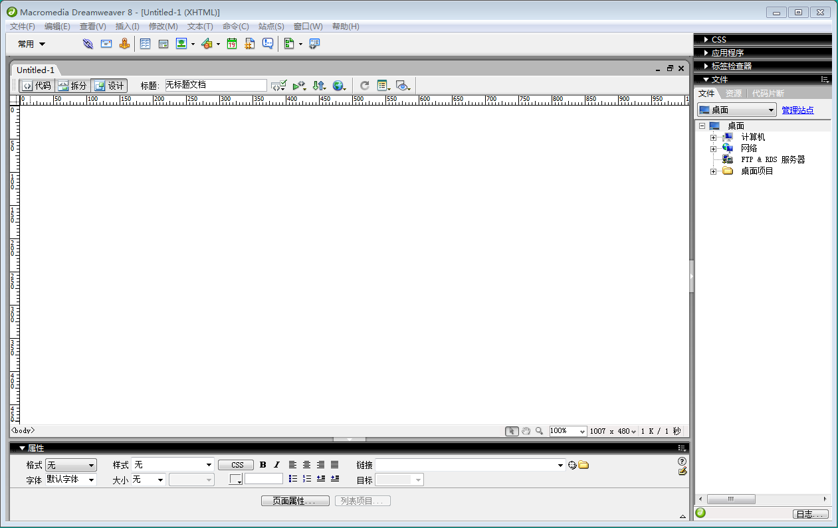This screenshot has height=528, width=838.
Task: Click the Insert Table icon
Action: (x=145, y=44)
